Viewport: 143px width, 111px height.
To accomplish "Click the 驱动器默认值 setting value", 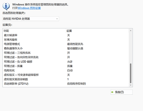I will 75,49.
